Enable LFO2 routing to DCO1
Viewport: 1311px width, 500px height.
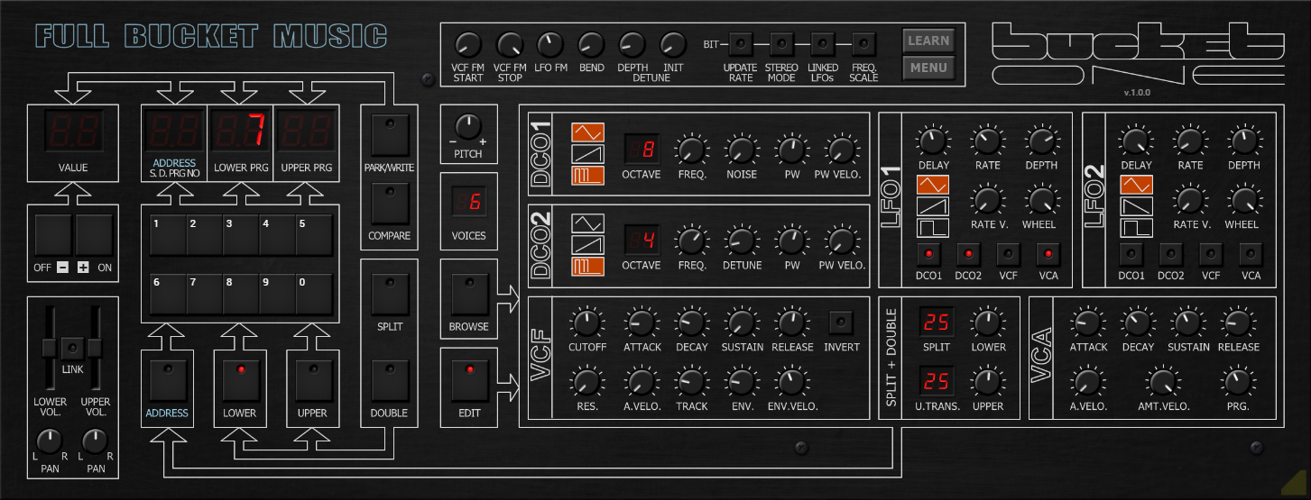point(1131,253)
